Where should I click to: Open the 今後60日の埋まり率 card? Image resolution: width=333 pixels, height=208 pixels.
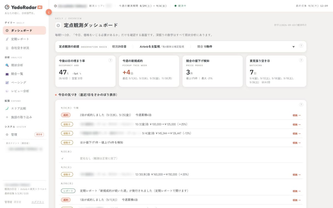click(85, 71)
